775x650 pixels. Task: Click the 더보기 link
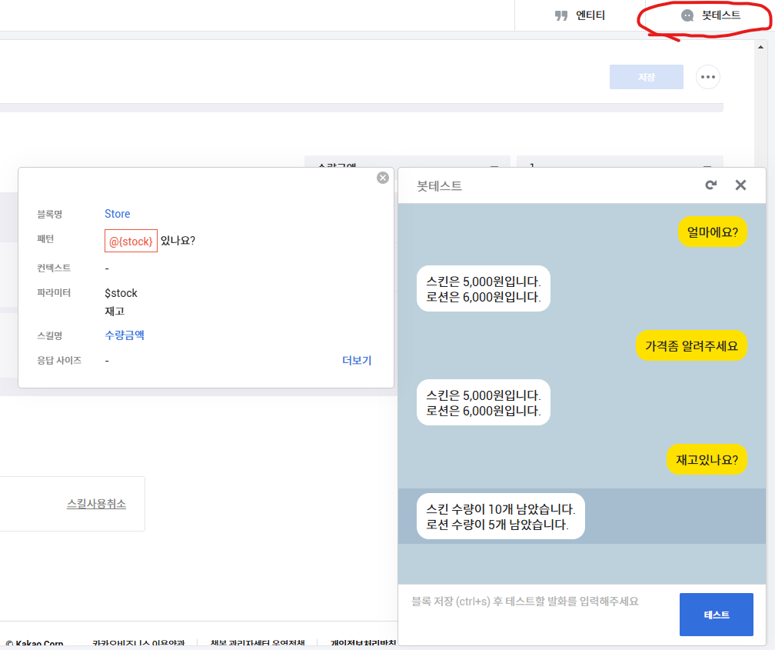357,360
